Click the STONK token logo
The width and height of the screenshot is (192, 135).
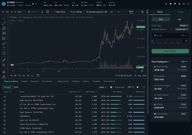[4, 4]
